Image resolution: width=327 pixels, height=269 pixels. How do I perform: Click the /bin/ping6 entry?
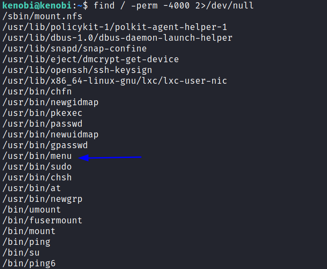pyautogui.click(x=29, y=264)
